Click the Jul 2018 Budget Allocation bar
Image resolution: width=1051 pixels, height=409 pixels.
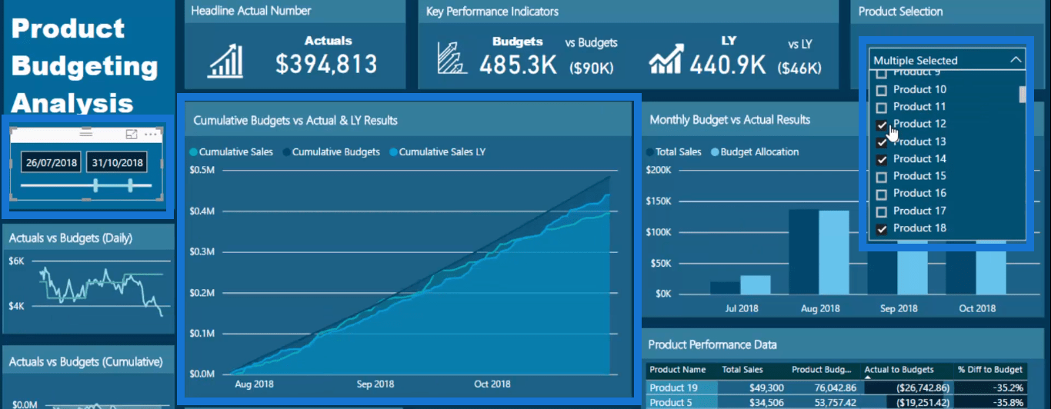pyautogui.click(x=755, y=284)
